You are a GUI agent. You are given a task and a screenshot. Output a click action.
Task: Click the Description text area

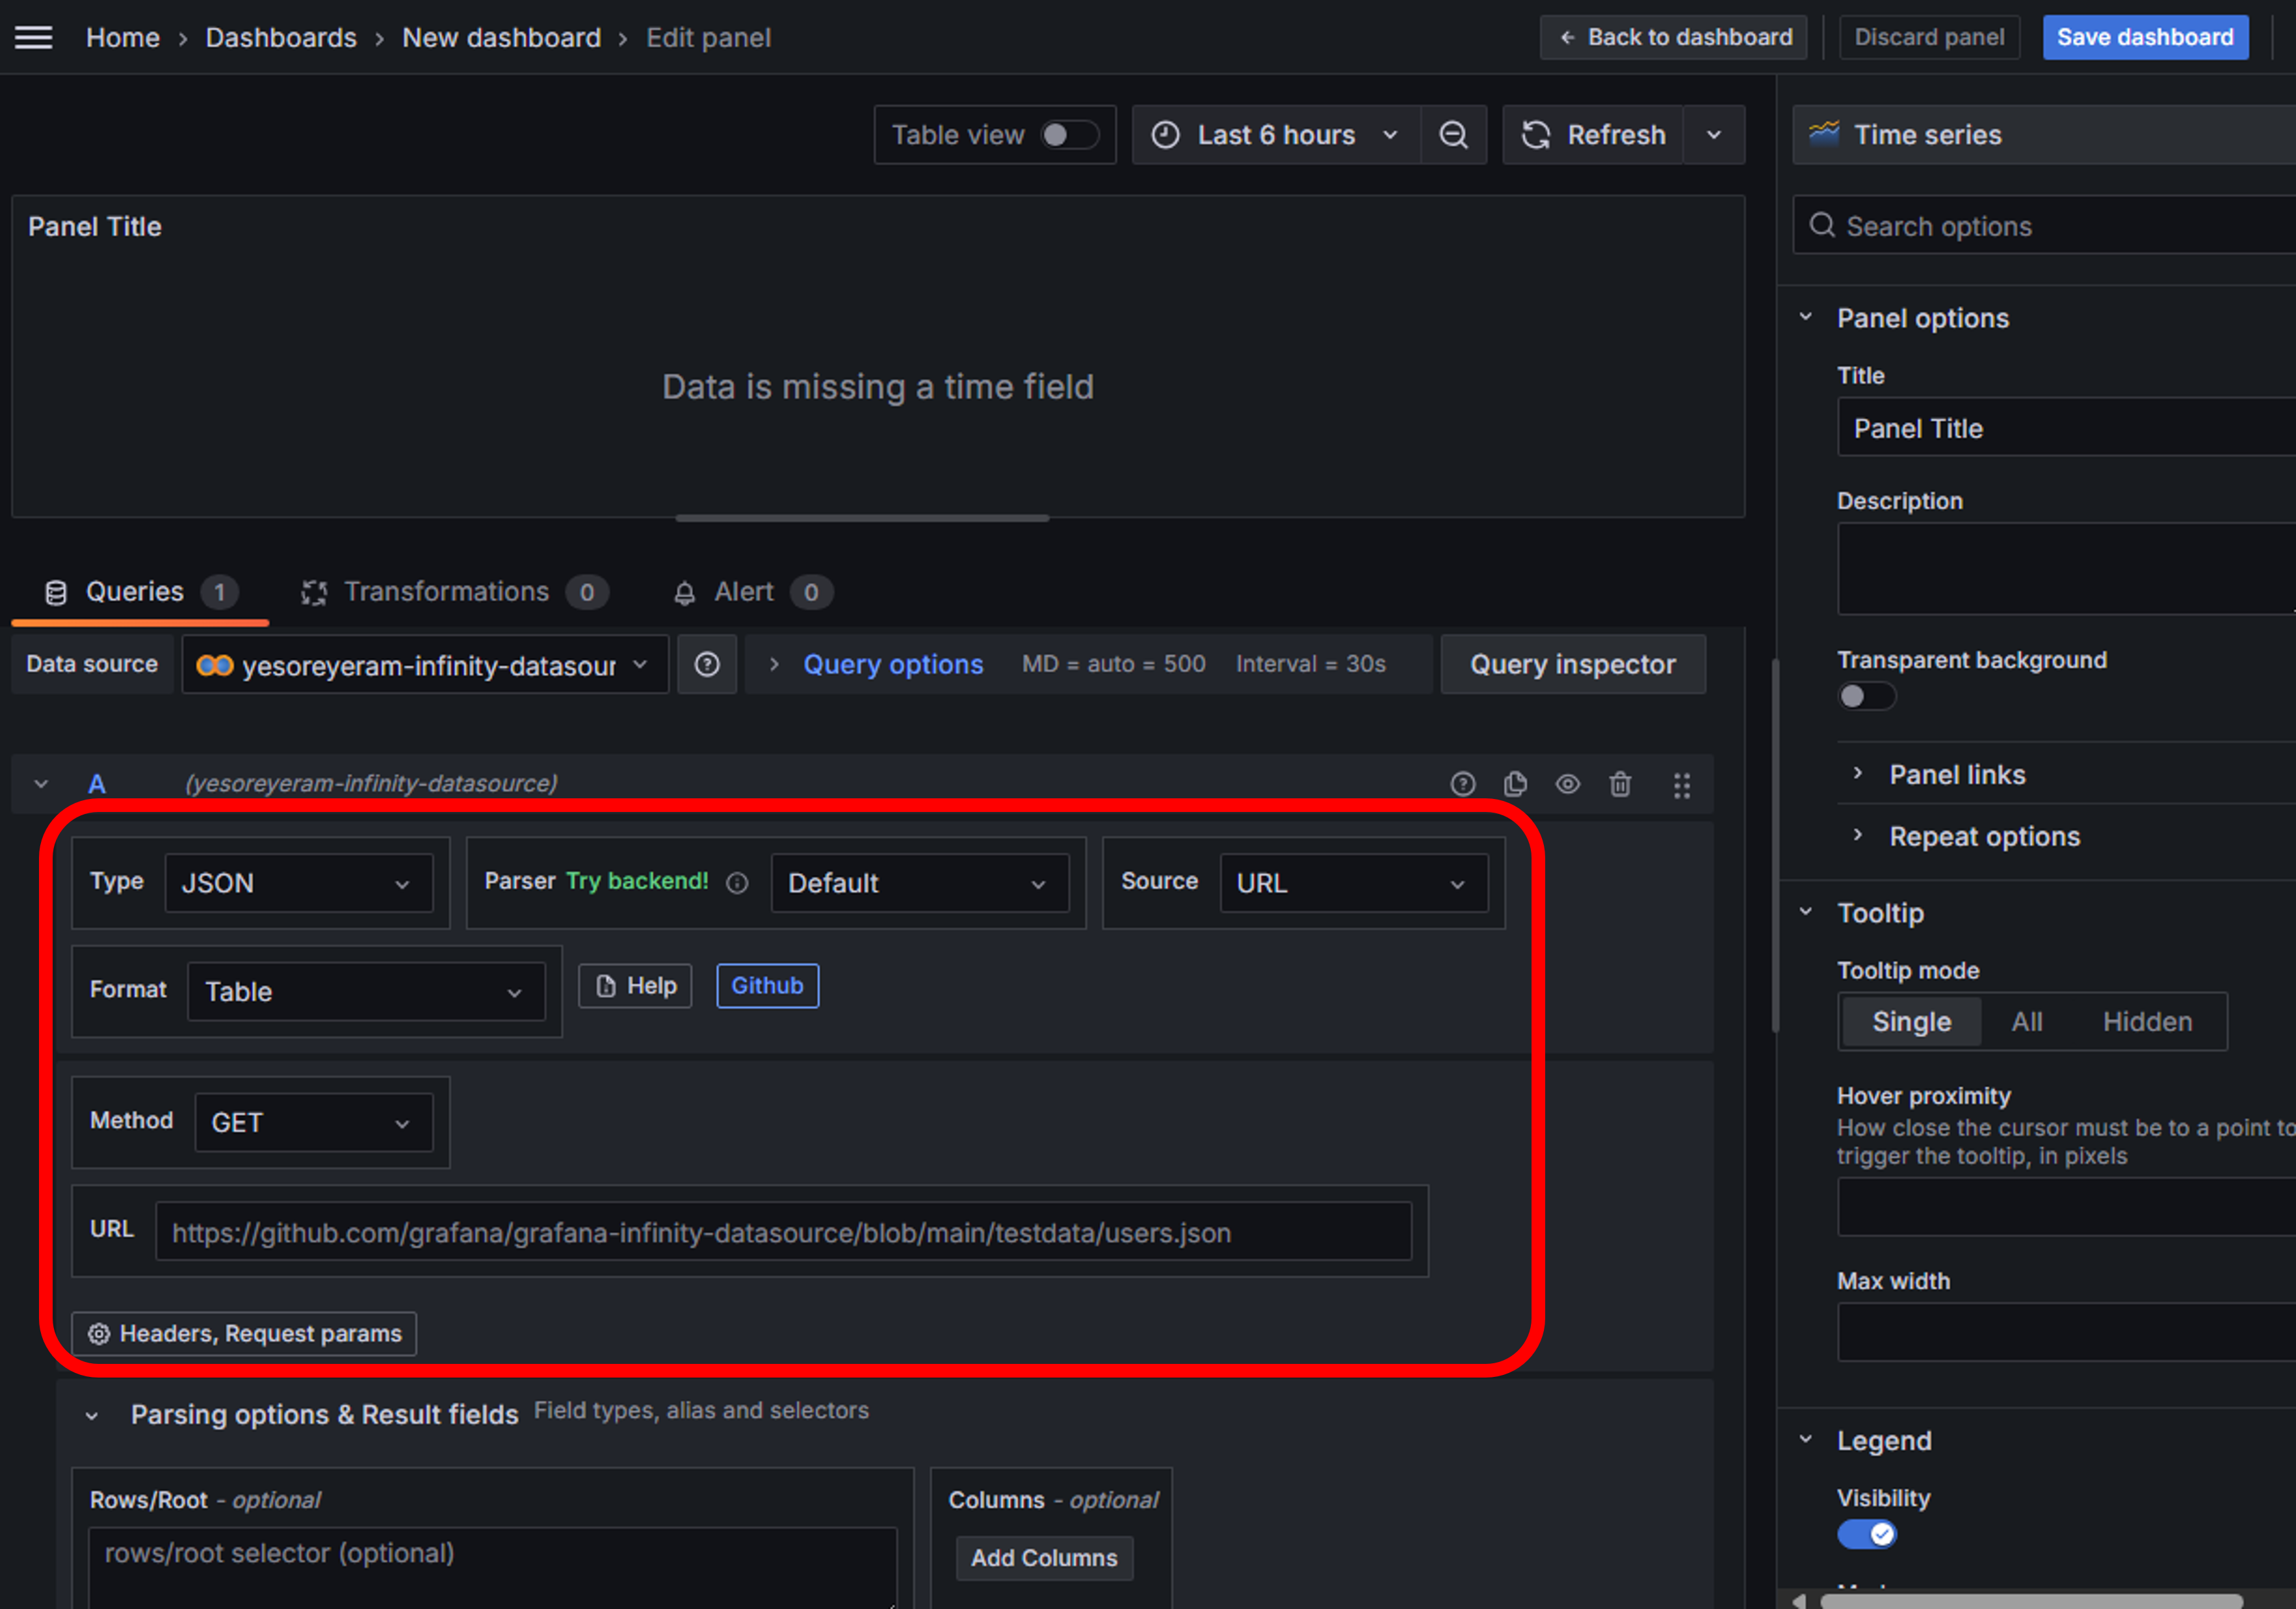[2066, 569]
